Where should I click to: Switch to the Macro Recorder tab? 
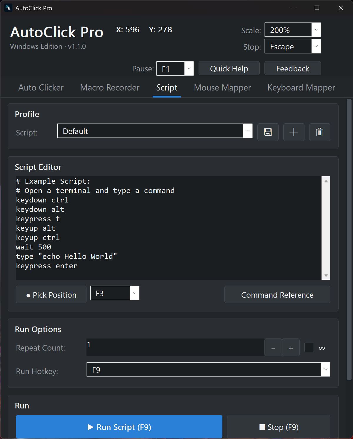click(x=110, y=88)
